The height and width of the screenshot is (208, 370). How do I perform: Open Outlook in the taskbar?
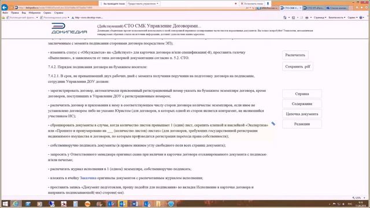pos(123,204)
